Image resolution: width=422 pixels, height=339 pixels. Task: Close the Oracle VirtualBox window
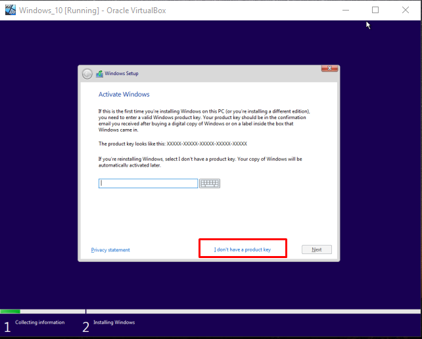406,10
